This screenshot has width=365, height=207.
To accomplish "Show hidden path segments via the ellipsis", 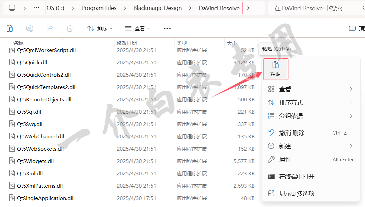I will point(37,8).
